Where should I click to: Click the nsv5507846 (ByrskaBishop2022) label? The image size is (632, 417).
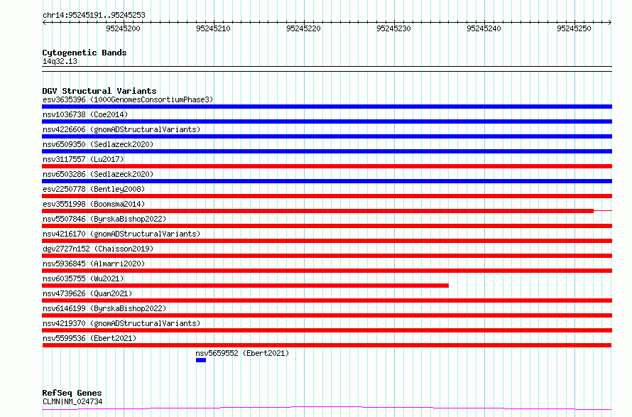(x=104, y=219)
